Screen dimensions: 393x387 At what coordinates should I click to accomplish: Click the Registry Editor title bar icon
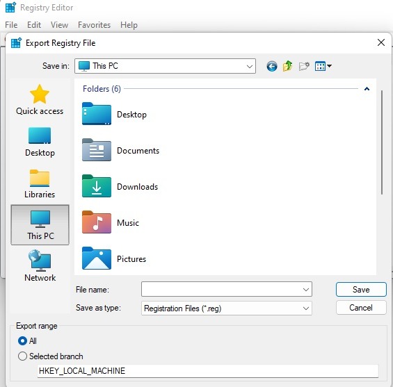tap(10, 8)
